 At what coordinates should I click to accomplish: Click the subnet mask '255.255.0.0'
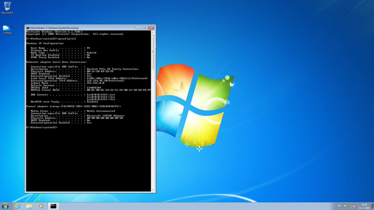(x=96, y=83)
